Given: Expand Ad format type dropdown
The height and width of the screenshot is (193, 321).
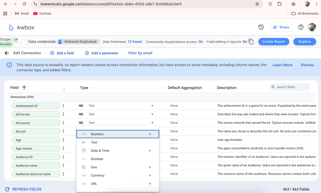Looking at the screenshot, I should pyautogui.click(x=152, y=114).
